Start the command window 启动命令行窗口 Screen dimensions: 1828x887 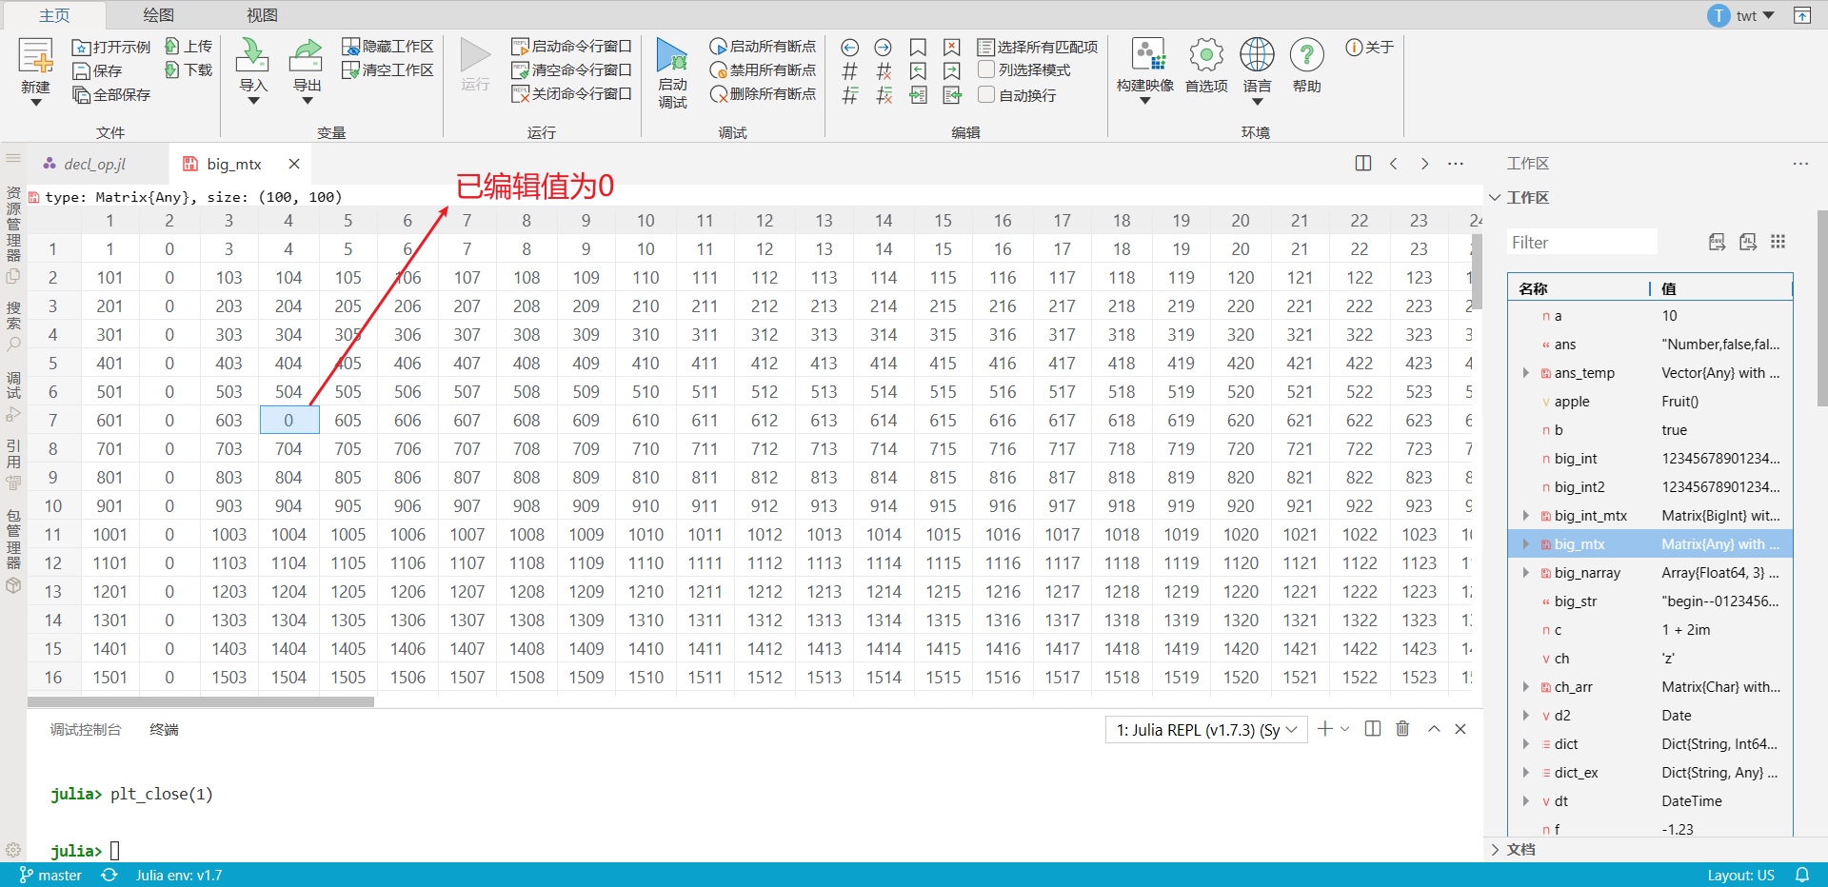point(571,46)
